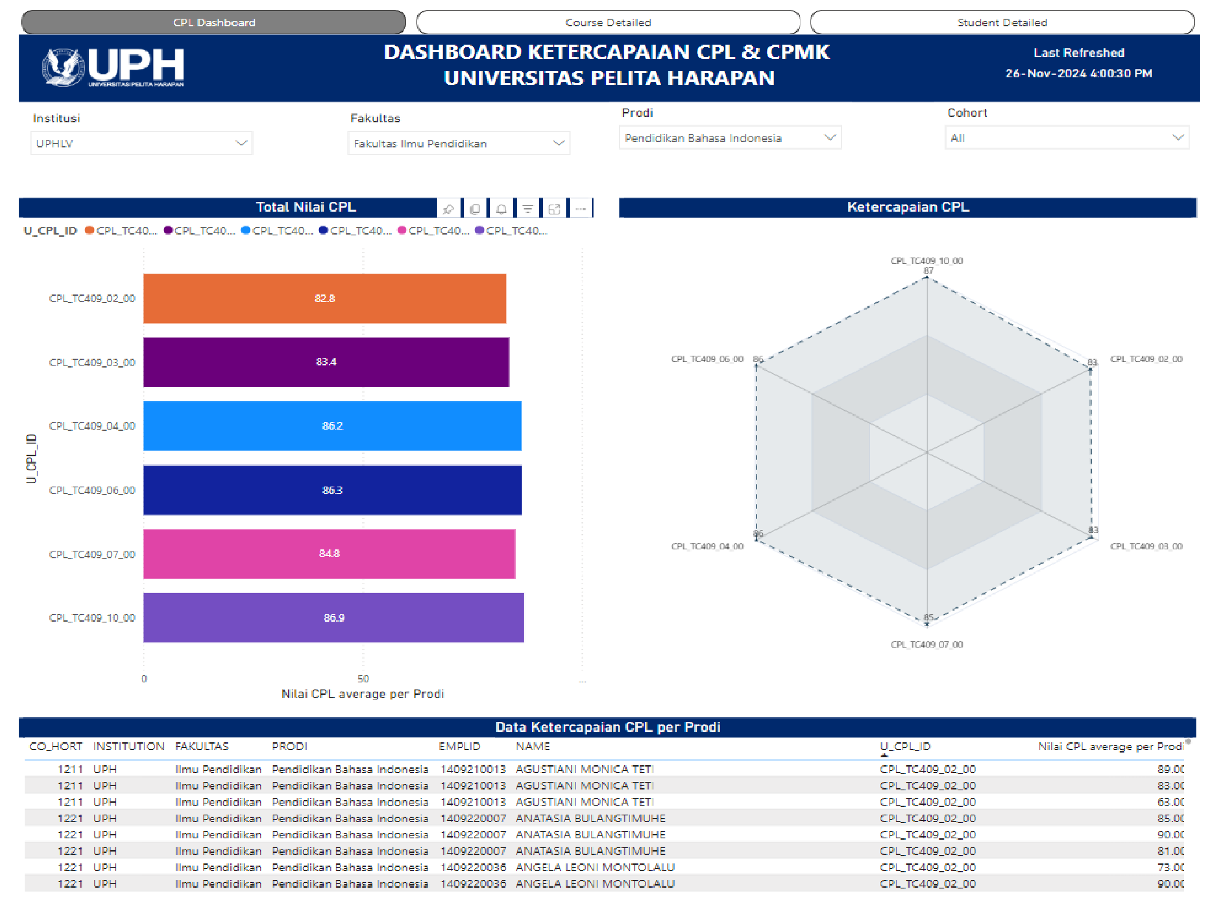The image size is (1224, 897).
Task: Open filters on Total Nilai CPL visual
Action: pos(528,209)
